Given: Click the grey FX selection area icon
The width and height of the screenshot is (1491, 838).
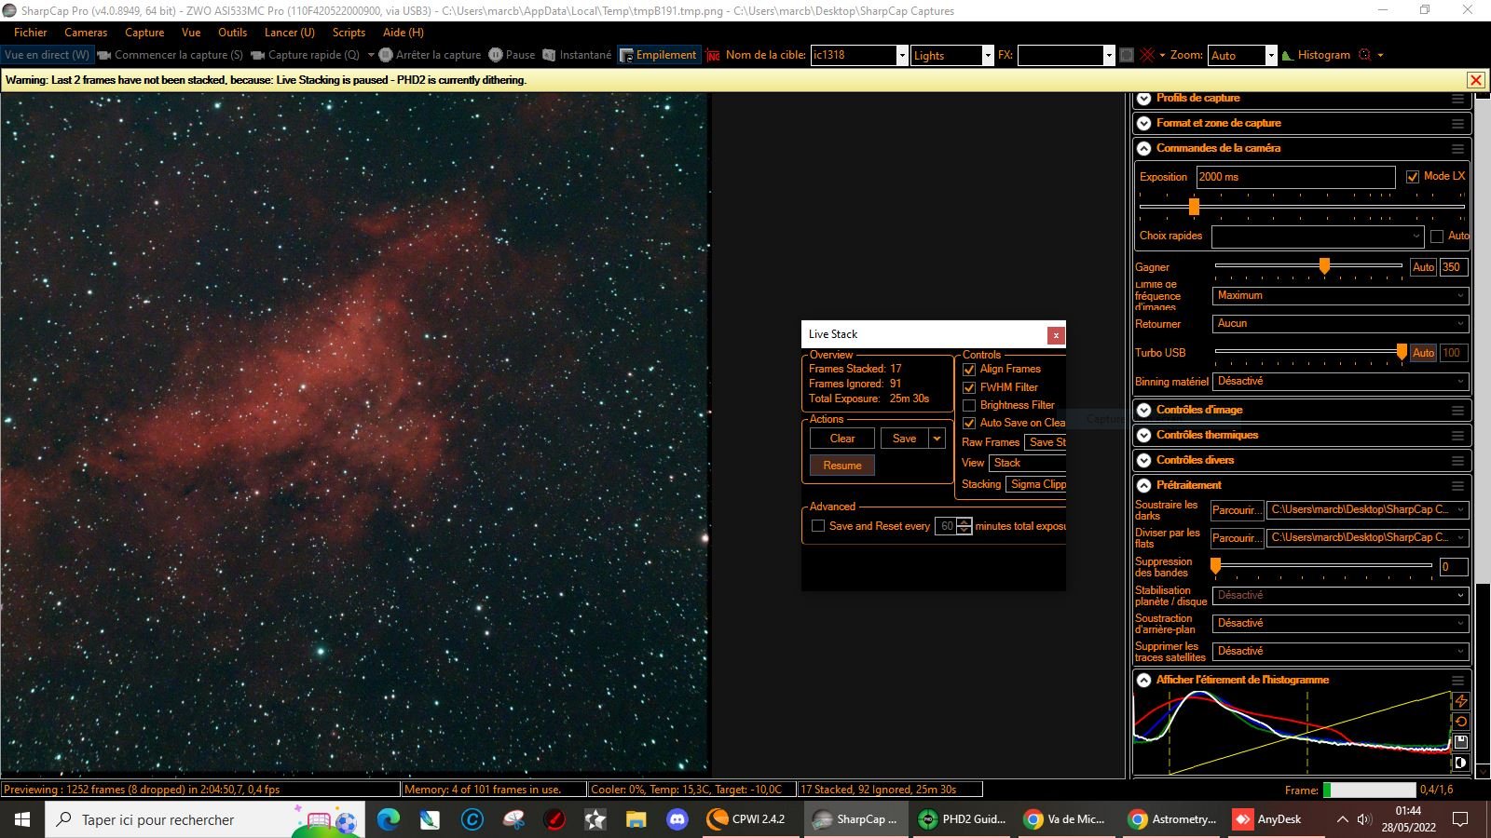Looking at the screenshot, I should tap(1127, 55).
